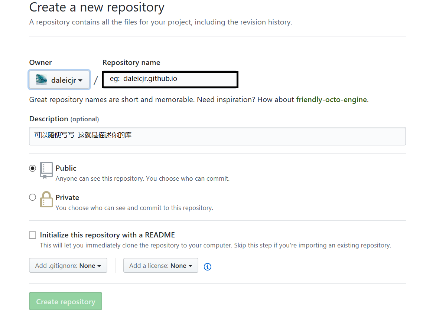Click the Description (optional) label

[64, 119]
